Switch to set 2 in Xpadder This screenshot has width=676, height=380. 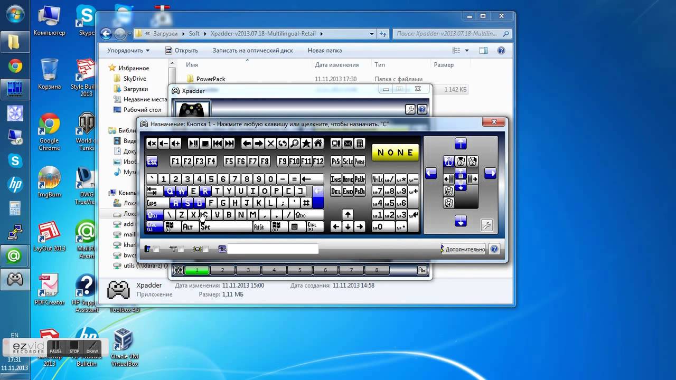(222, 270)
